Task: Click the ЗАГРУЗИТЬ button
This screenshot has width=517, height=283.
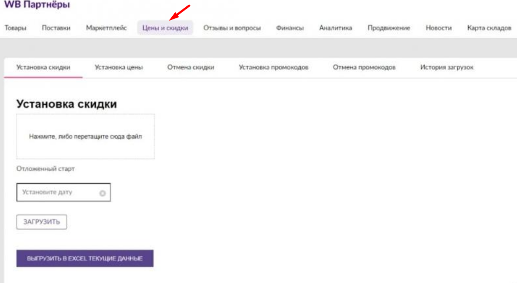Action: pos(41,222)
